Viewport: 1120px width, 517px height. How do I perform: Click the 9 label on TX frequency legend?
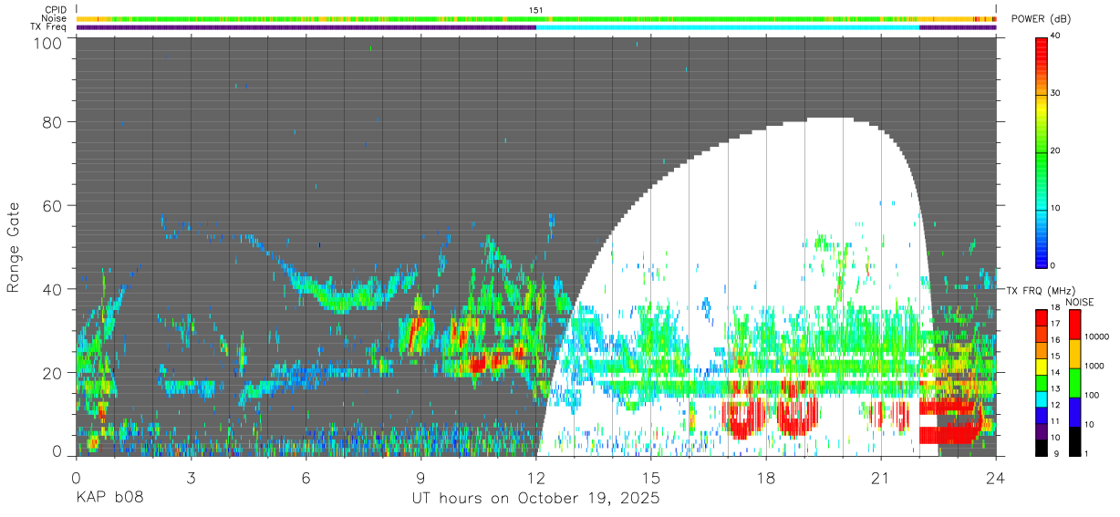tap(1056, 453)
